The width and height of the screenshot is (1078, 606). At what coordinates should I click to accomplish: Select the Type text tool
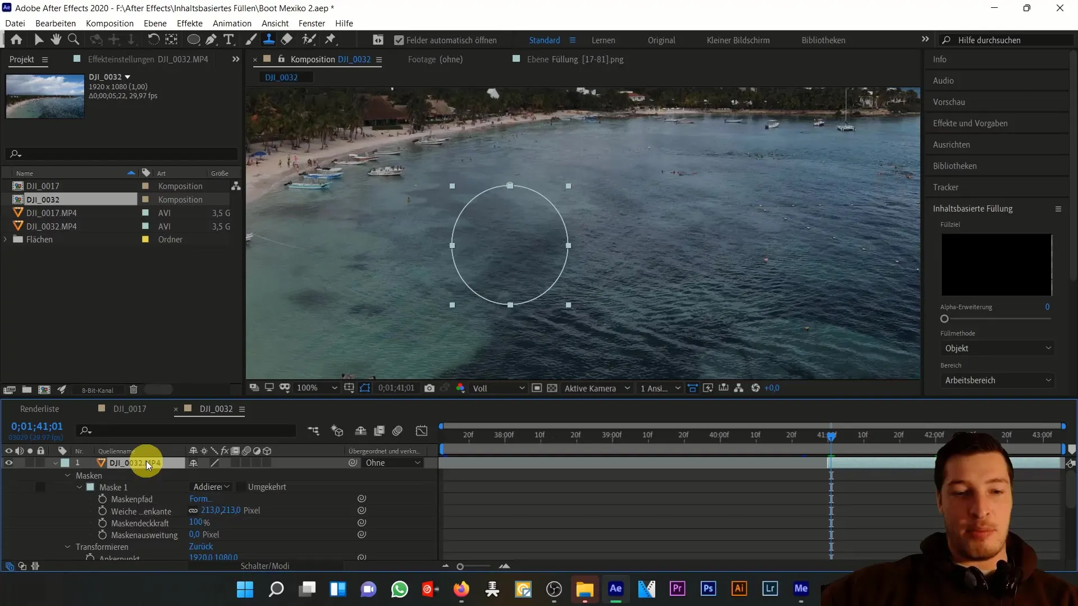[x=229, y=39]
